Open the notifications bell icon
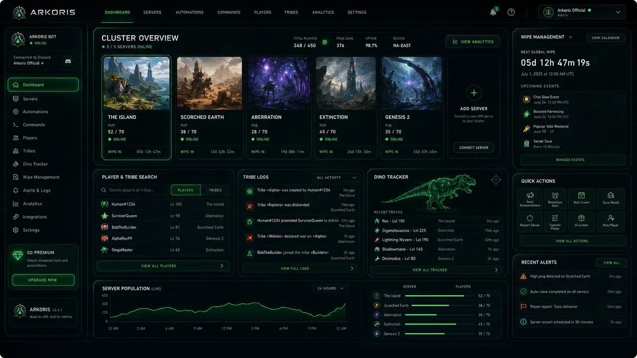Viewport: 637px width, 358px height. coord(493,12)
